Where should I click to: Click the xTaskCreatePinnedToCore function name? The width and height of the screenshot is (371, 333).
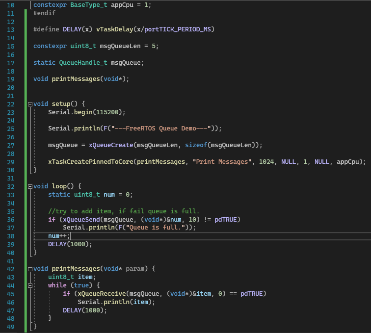[x=91, y=161]
